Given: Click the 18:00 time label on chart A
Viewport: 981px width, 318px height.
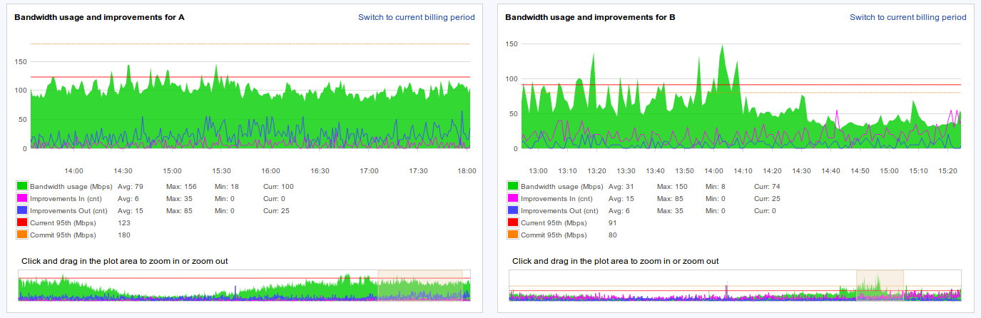Looking at the screenshot, I should (467, 171).
